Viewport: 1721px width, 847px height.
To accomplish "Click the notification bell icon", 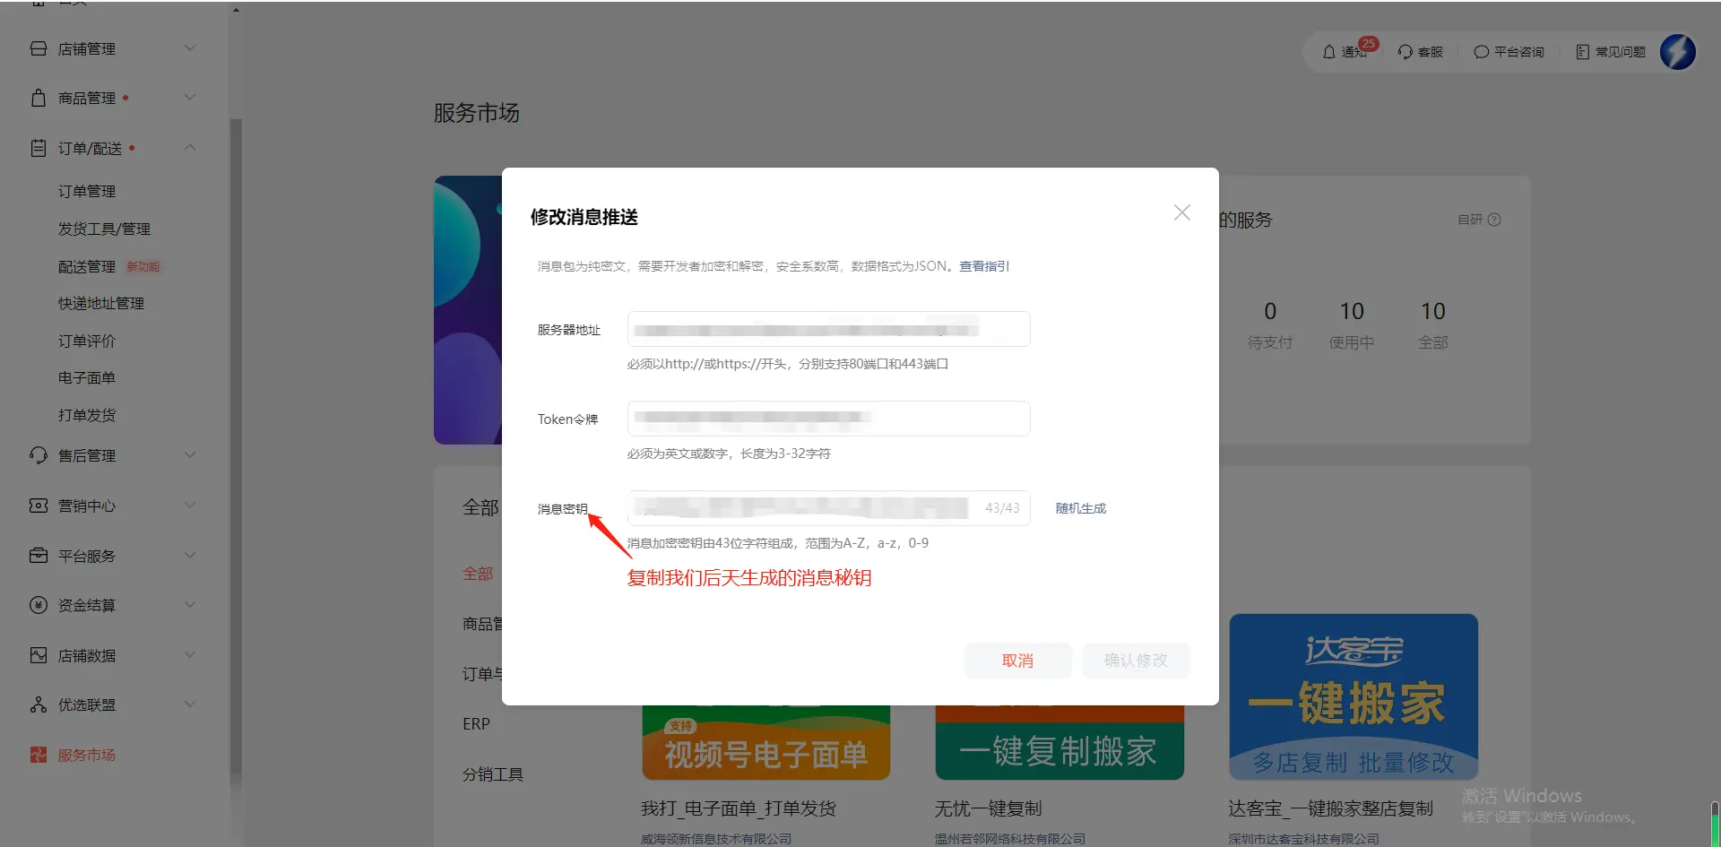I will [x=1329, y=52].
